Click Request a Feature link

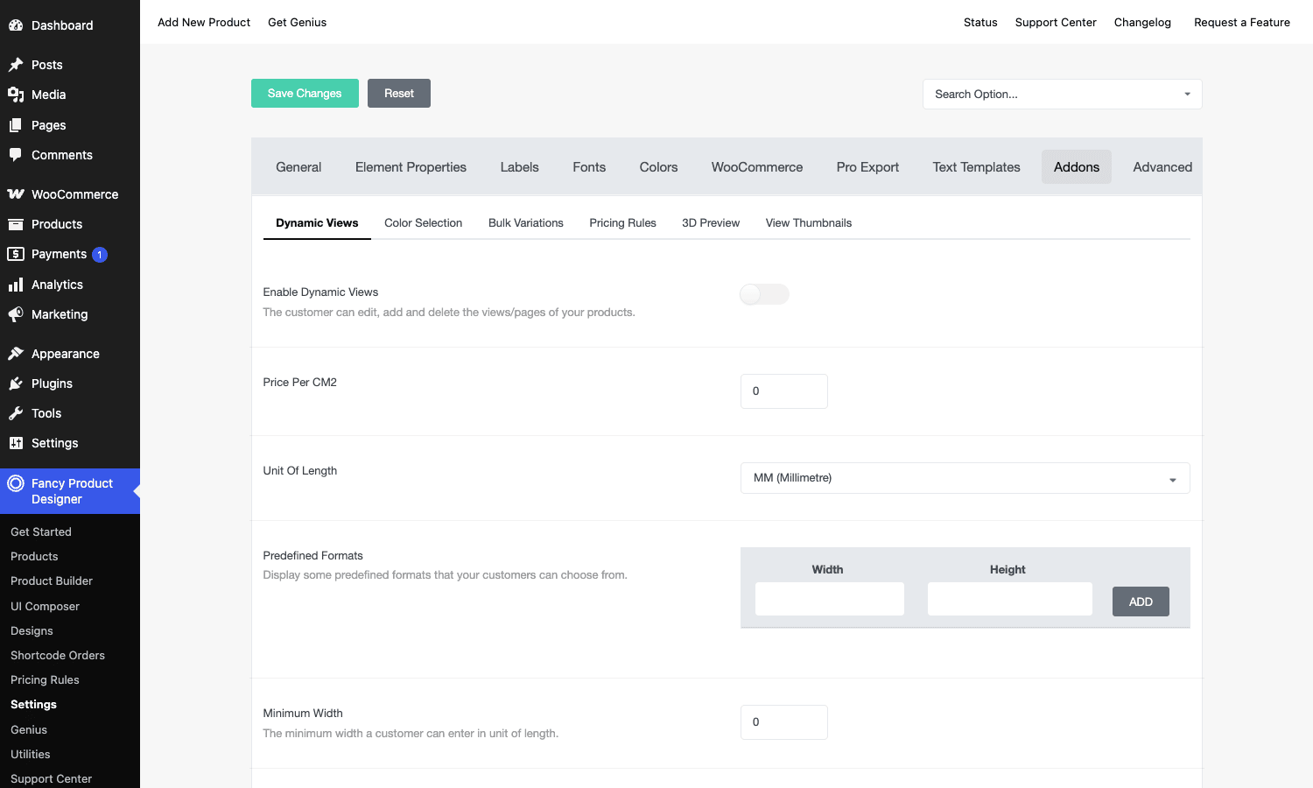(x=1242, y=22)
